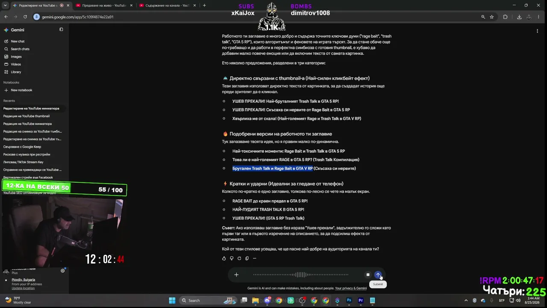Click the title 'НАЙ-ЛУДИЯТ TRASH TALK В GTA 5 RP!'
This screenshot has height=308, width=547.
(x=268, y=210)
